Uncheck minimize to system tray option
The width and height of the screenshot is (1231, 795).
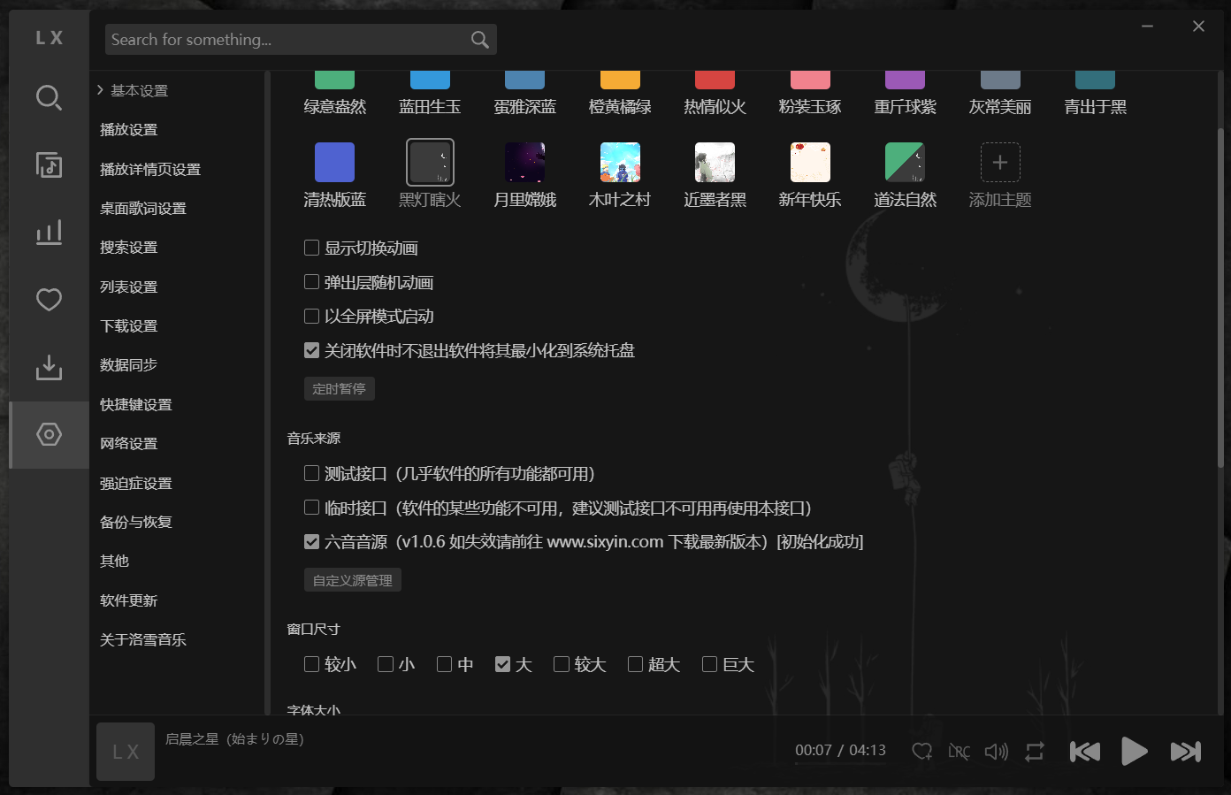311,350
